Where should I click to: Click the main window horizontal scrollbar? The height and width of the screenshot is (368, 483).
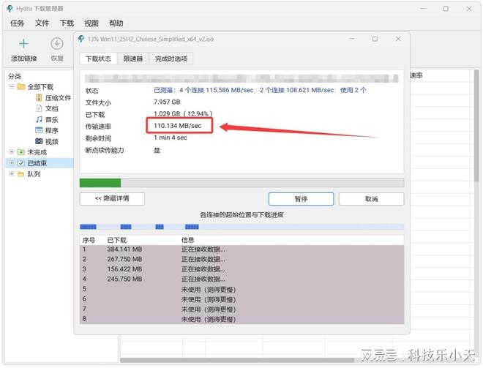[x=237, y=360]
